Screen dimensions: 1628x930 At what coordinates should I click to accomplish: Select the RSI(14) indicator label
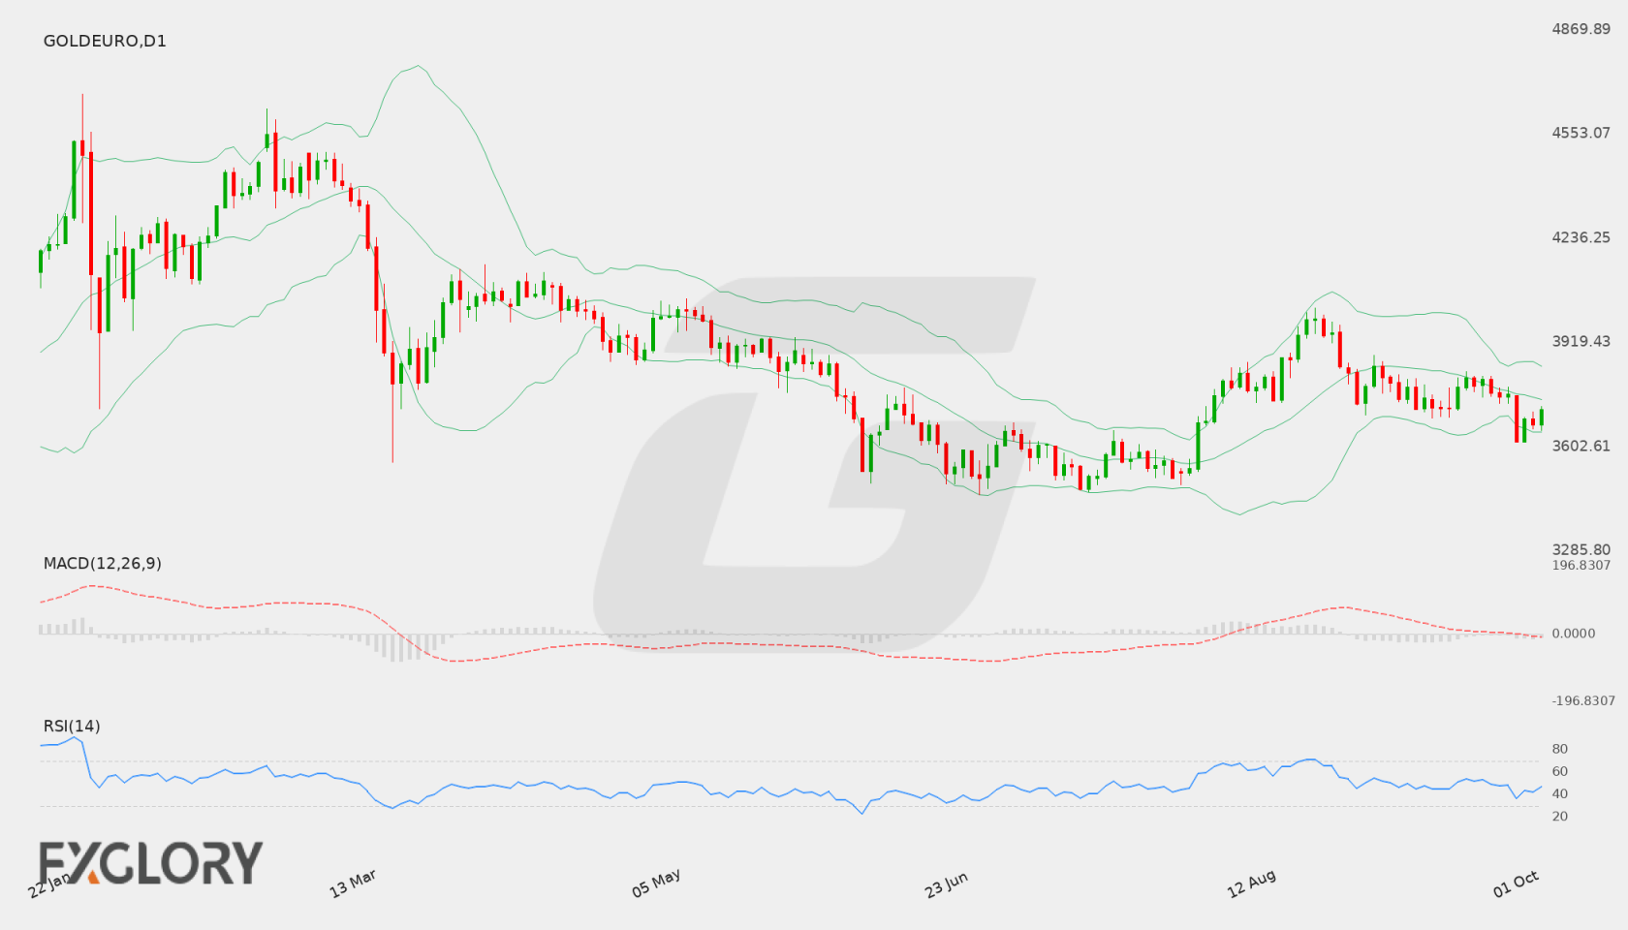[x=72, y=726]
